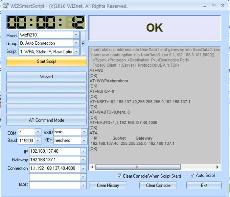Click the console scroll left arrow
Image resolution: width=230 pixels, height=197 pixels.
92,167
